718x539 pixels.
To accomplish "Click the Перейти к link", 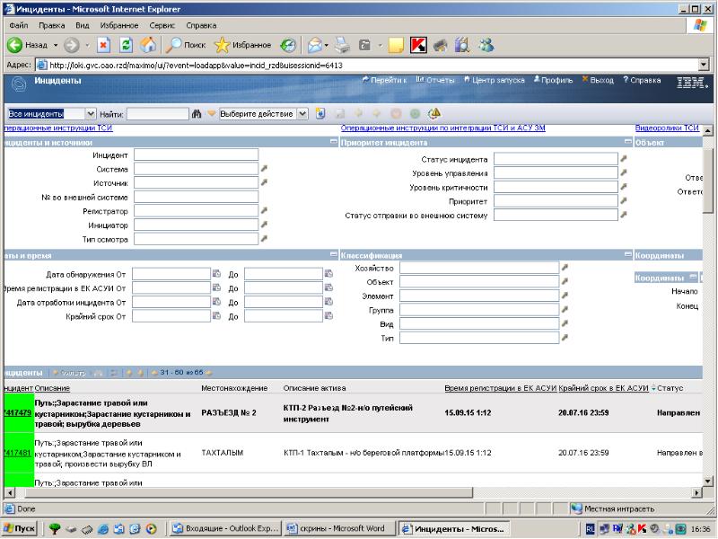I will pyautogui.click(x=385, y=80).
